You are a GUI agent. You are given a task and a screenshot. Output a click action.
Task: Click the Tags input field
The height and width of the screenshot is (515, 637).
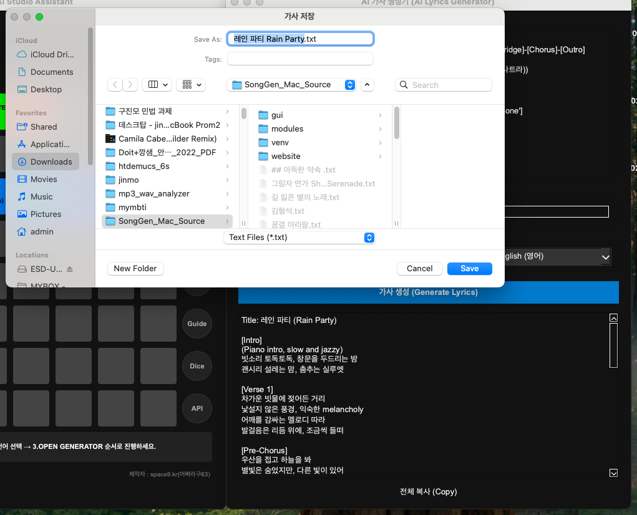coord(300,59)
